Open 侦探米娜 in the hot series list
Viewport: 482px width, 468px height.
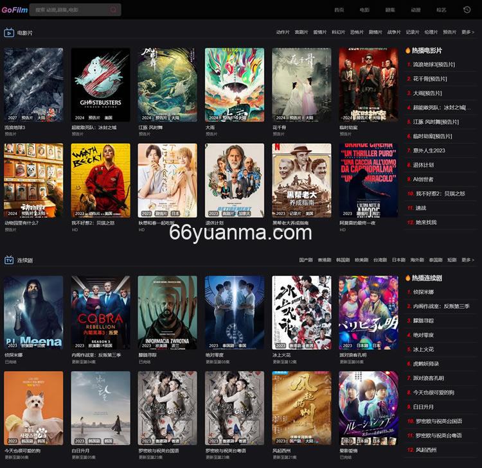point(424,292)
